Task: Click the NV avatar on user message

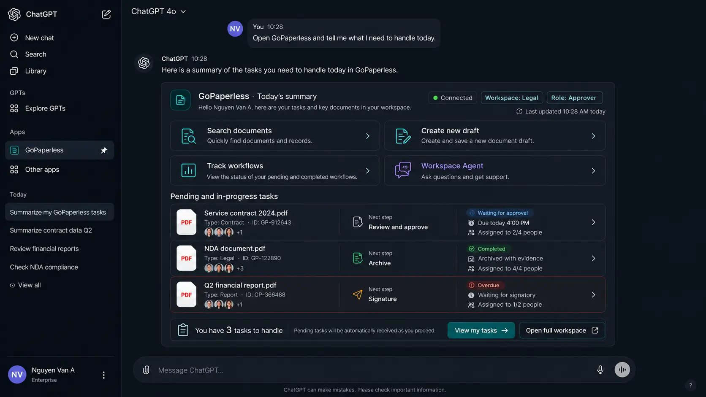Action: click(235, 29)
